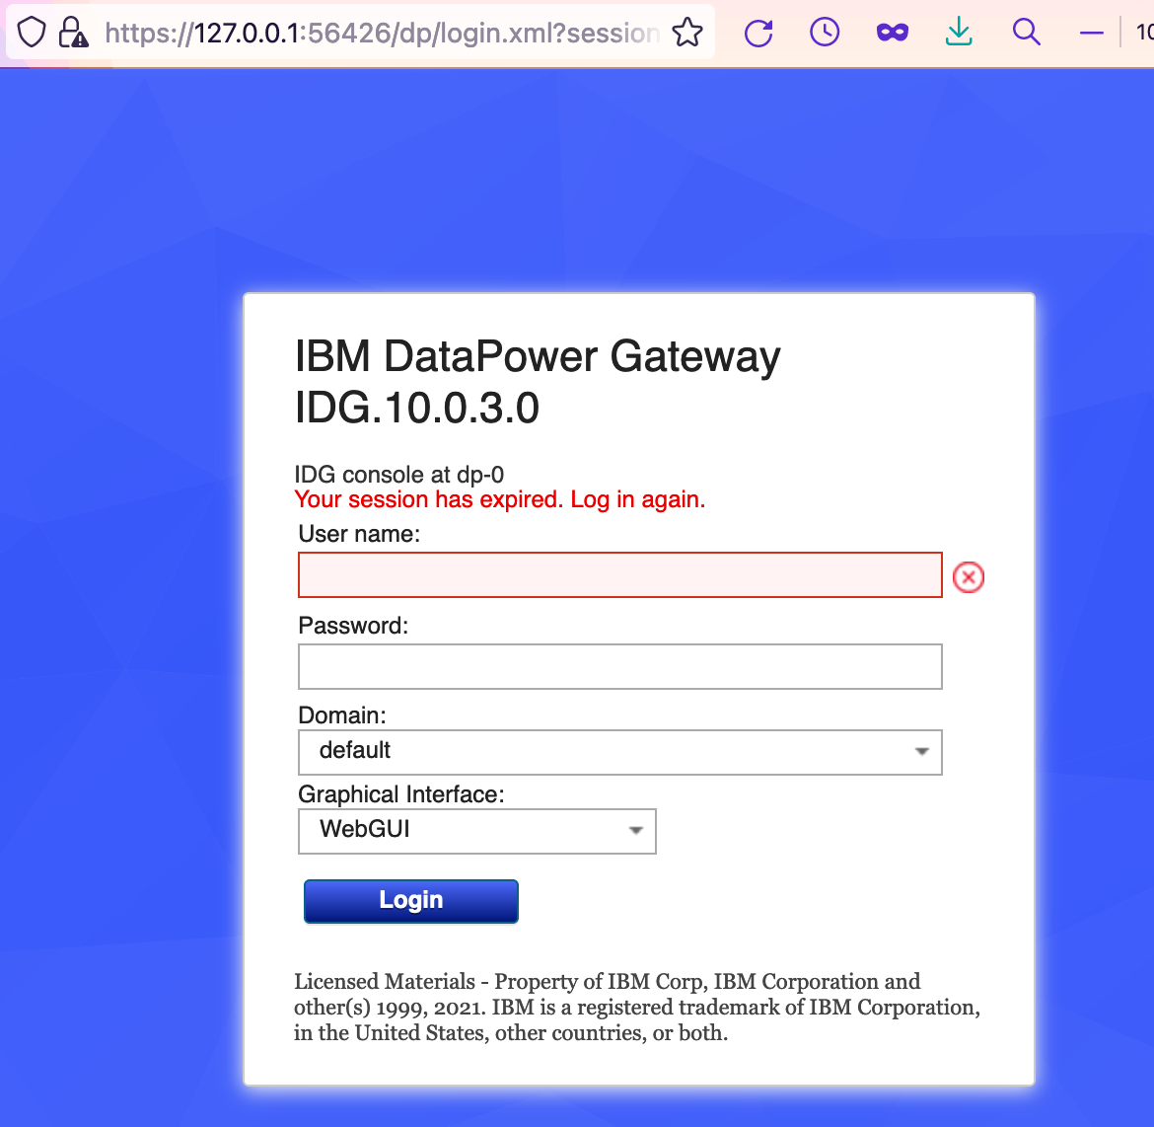Click the User name input field
This screenshot has width=1154, height=1127.
(619, 574)
